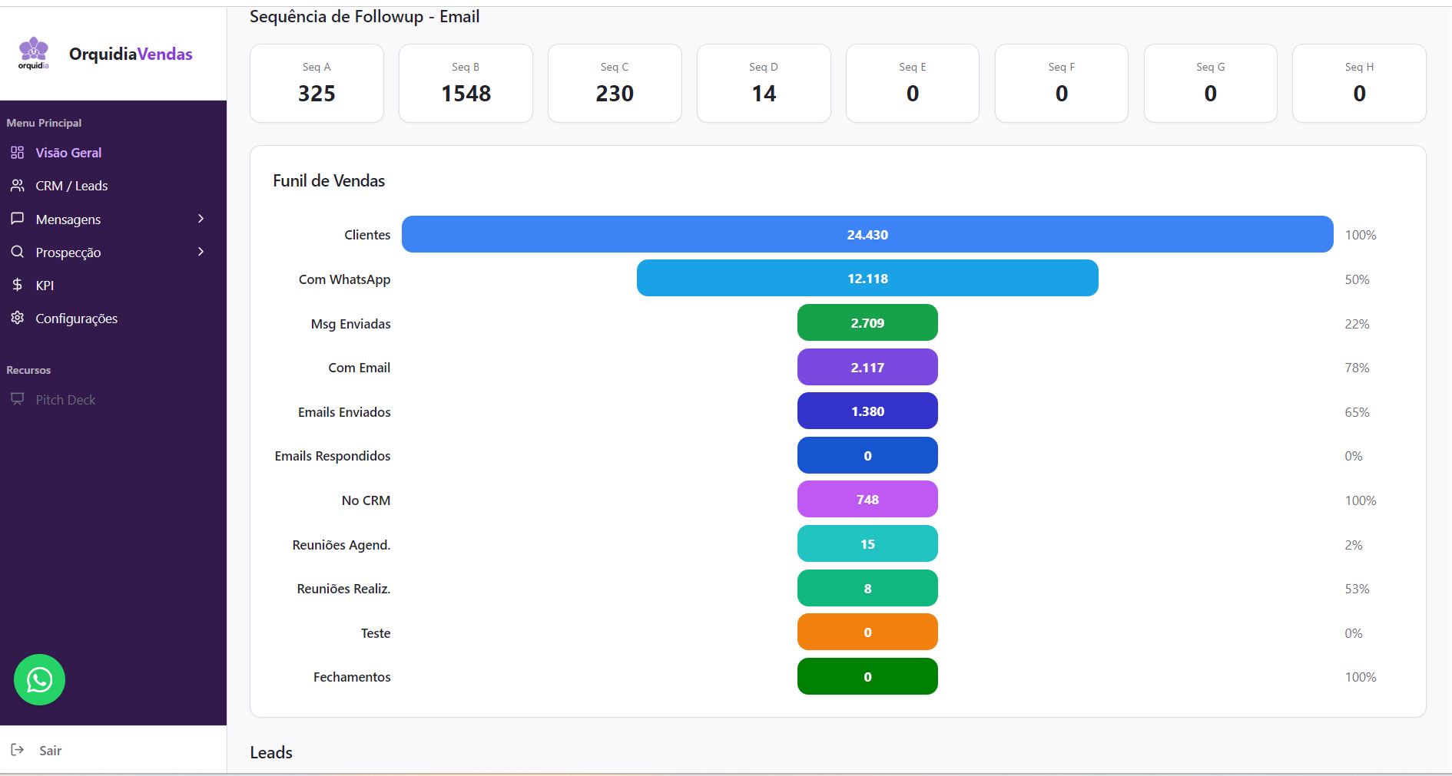Select the Seq G card

pyautogui.click(x=1211, y=83)
